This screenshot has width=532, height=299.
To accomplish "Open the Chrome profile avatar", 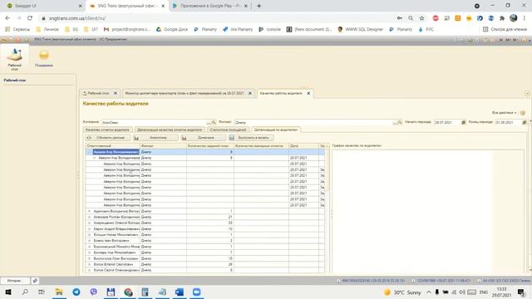I will pyautogui.click(x=514, y=18).
